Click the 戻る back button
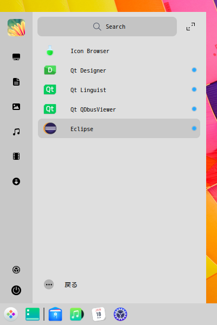 tap(71, 285)
